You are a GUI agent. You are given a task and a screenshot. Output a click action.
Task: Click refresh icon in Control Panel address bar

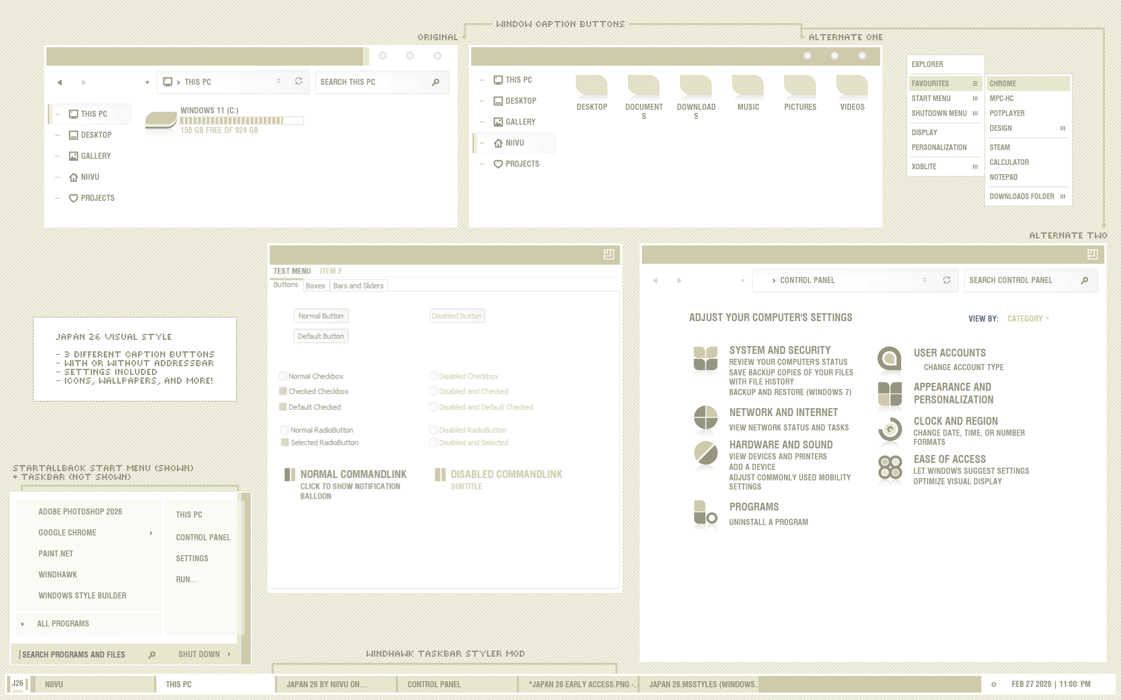946,280
